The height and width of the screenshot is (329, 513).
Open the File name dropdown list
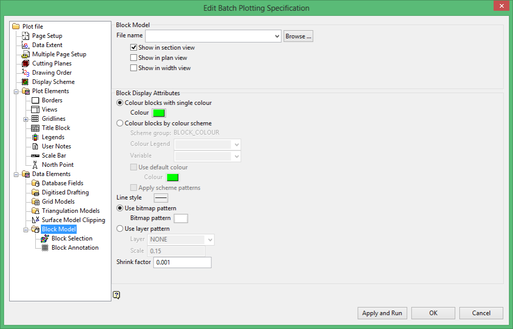point(277,36)
